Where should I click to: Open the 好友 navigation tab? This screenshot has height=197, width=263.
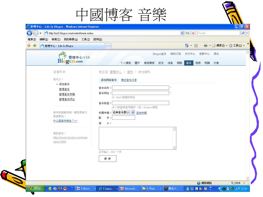[x=161, y=63]
